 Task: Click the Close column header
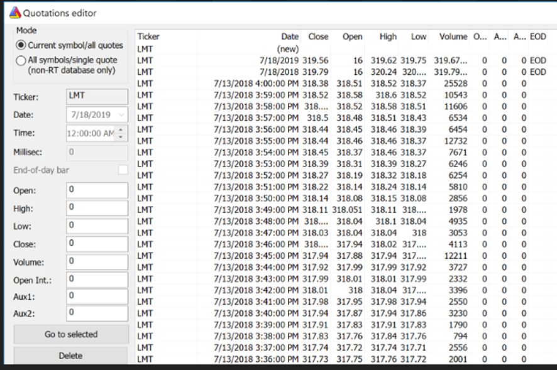pos(317,37)
